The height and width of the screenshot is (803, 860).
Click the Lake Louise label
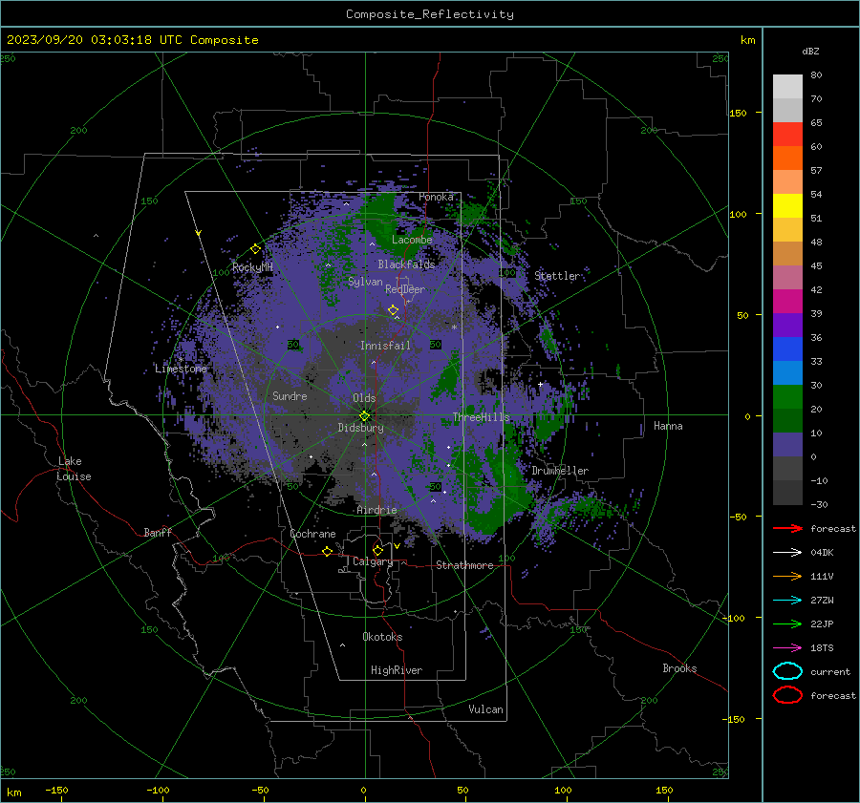[x=74, y=469]
